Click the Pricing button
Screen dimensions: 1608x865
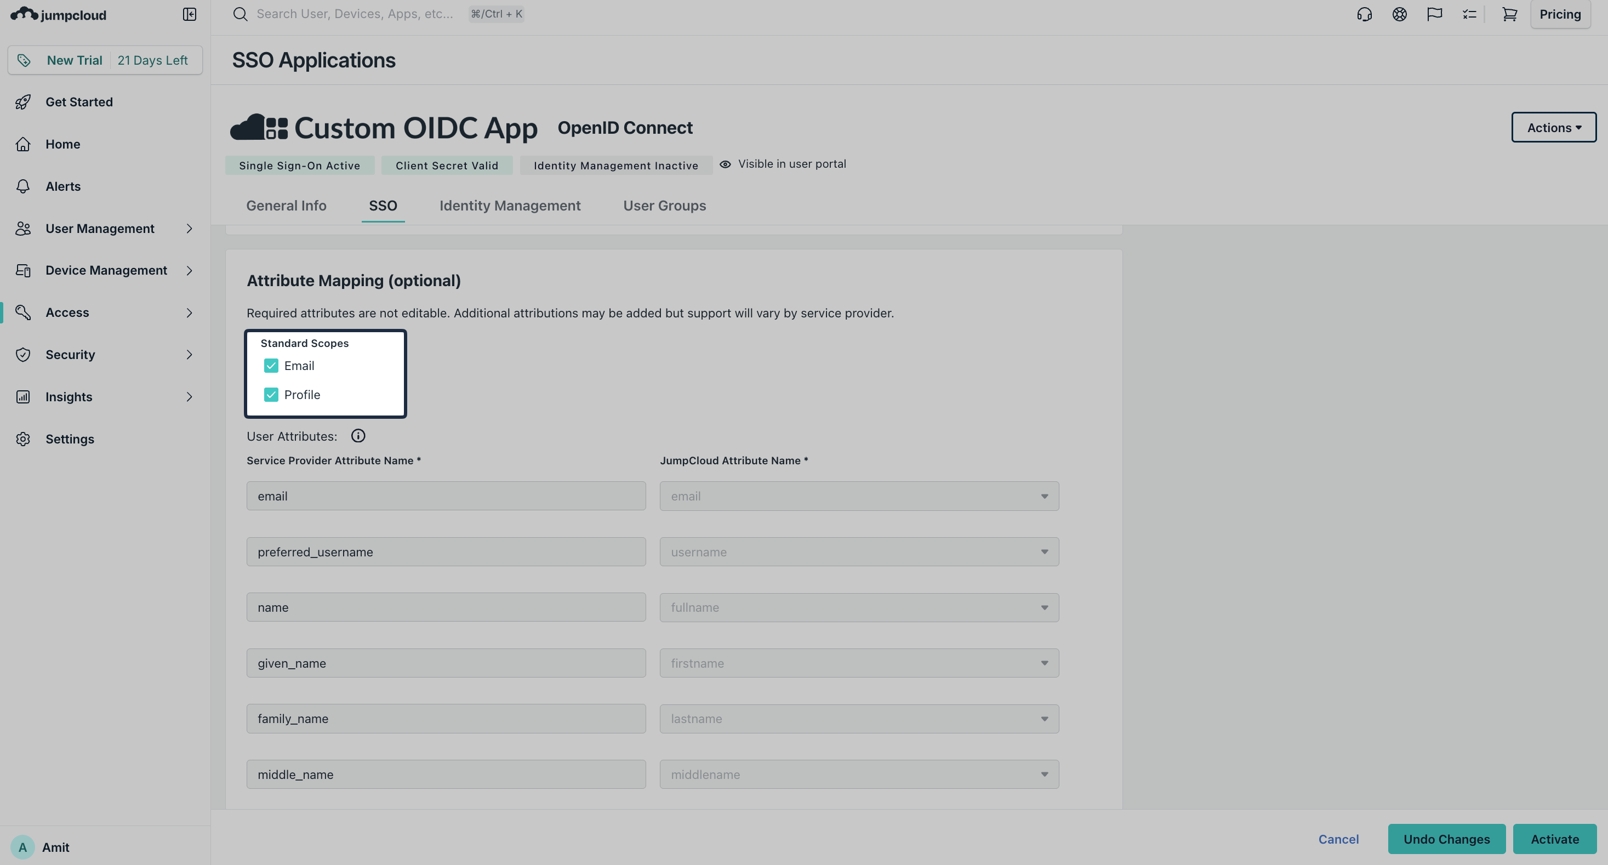[1560, 14]
